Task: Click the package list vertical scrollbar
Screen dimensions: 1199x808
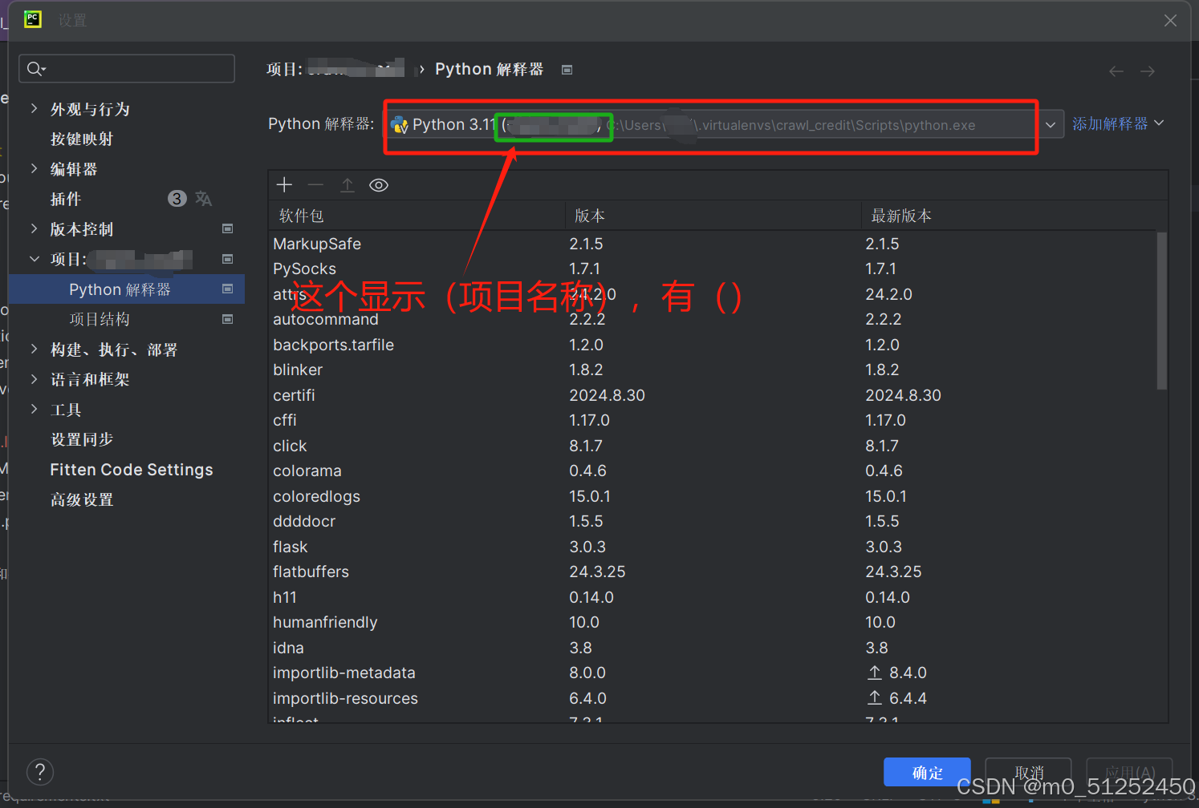Action: tap(1161, 311)
